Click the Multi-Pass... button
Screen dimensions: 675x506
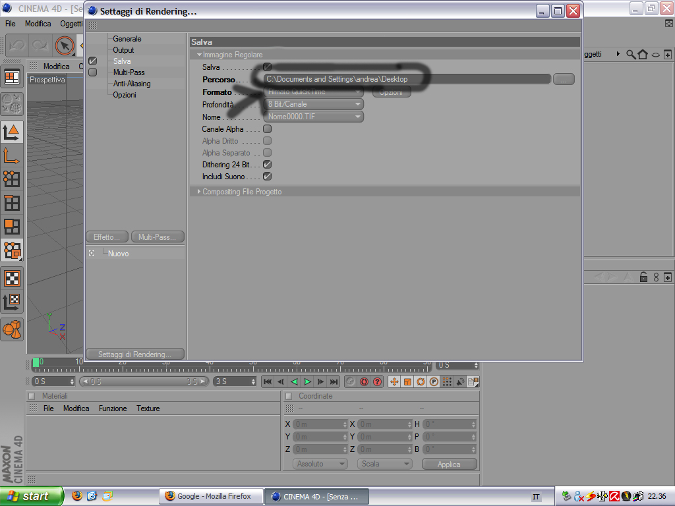point(158,237)
